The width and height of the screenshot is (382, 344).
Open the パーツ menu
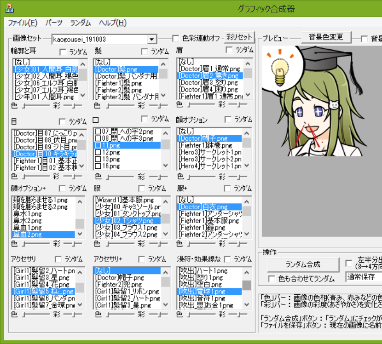pos(54,23)
